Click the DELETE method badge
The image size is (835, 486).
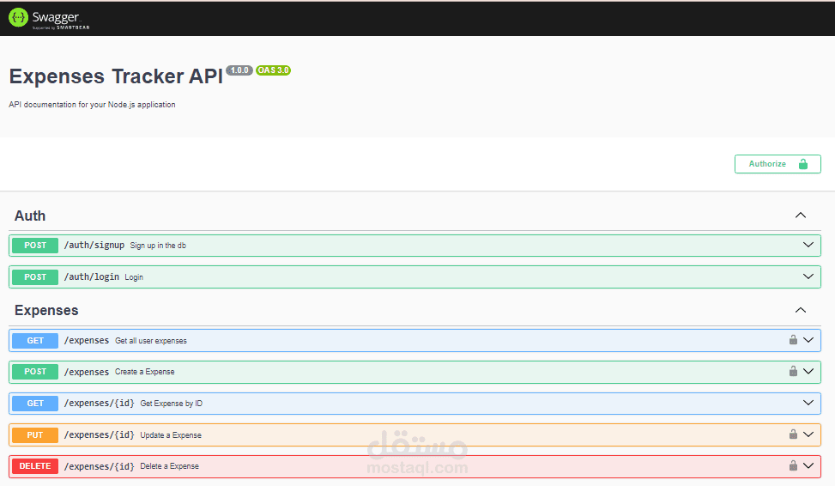pyautogui.click(x=35, y=466)
